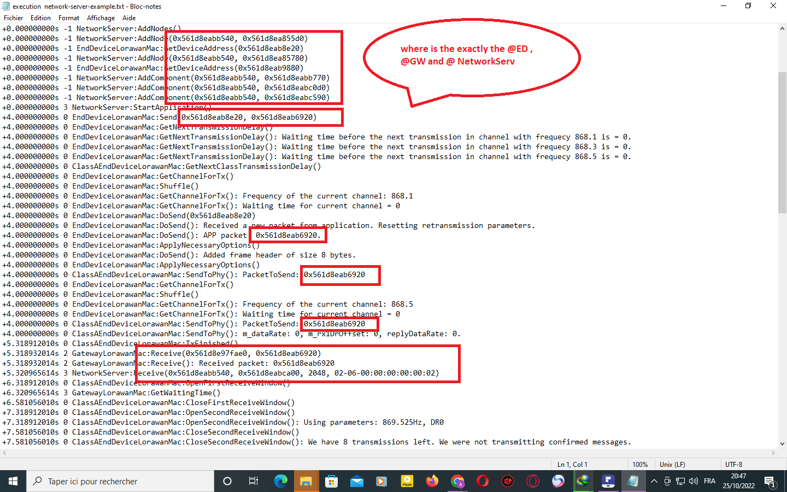Open the notification center showing 1 alert

[770, 481]
